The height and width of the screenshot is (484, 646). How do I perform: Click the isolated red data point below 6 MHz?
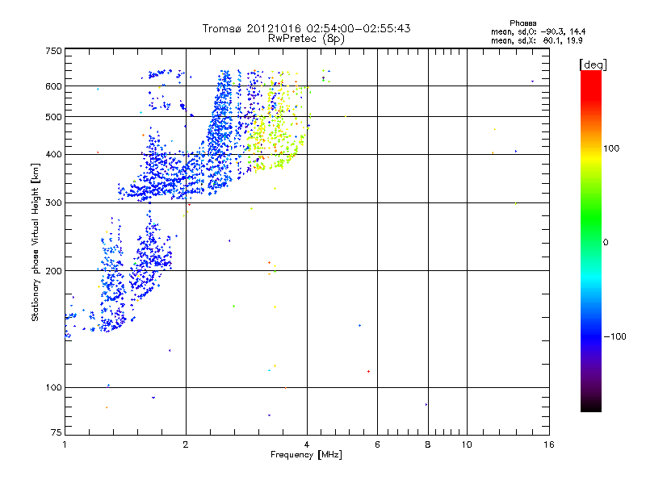368,372
